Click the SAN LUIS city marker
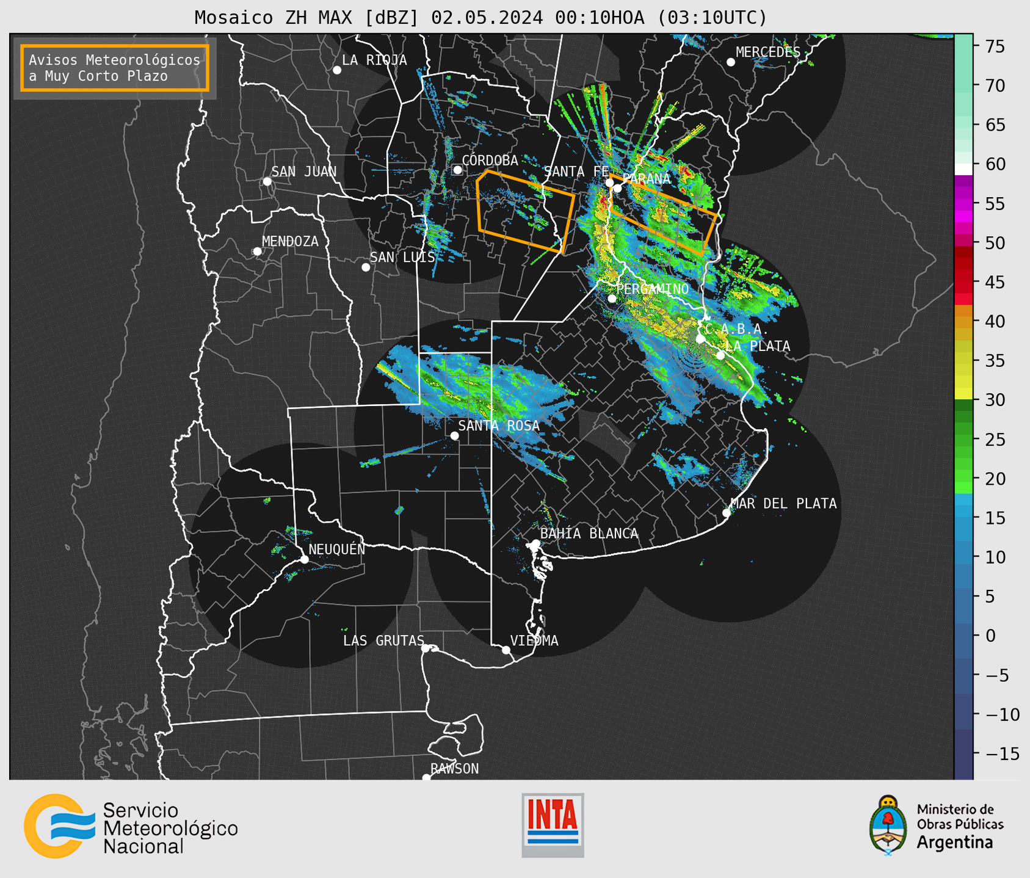Viewport: 1030px width, 878px height. (x=366, y=267)
